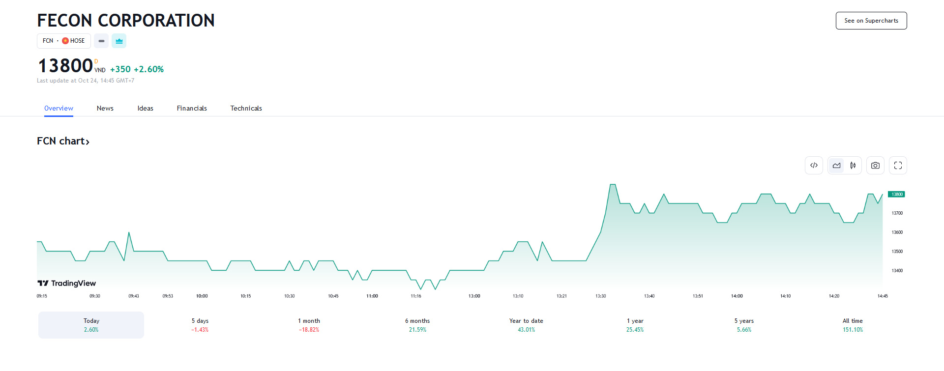Open the embed code widget icon
The width and height of the screenshot is (944, 371).
[x=814, y=165]
